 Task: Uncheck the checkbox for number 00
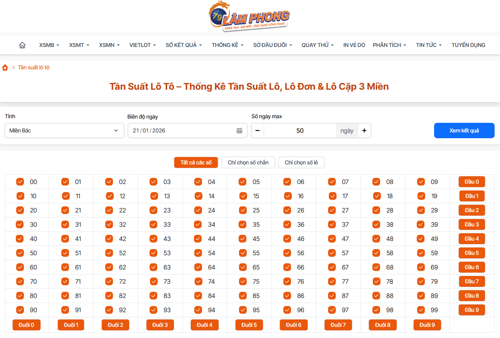coord(20,181)
